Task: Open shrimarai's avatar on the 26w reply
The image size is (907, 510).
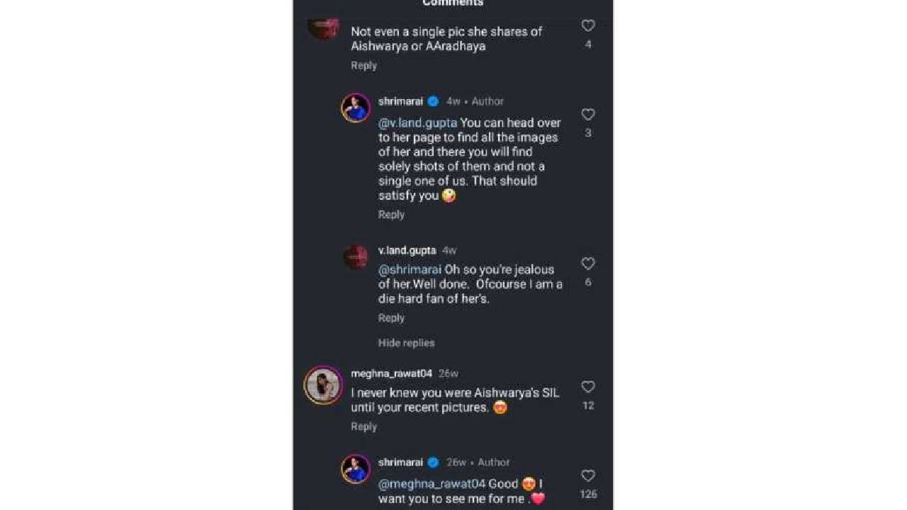Action: pyautogui.click(x=356, y=469)
